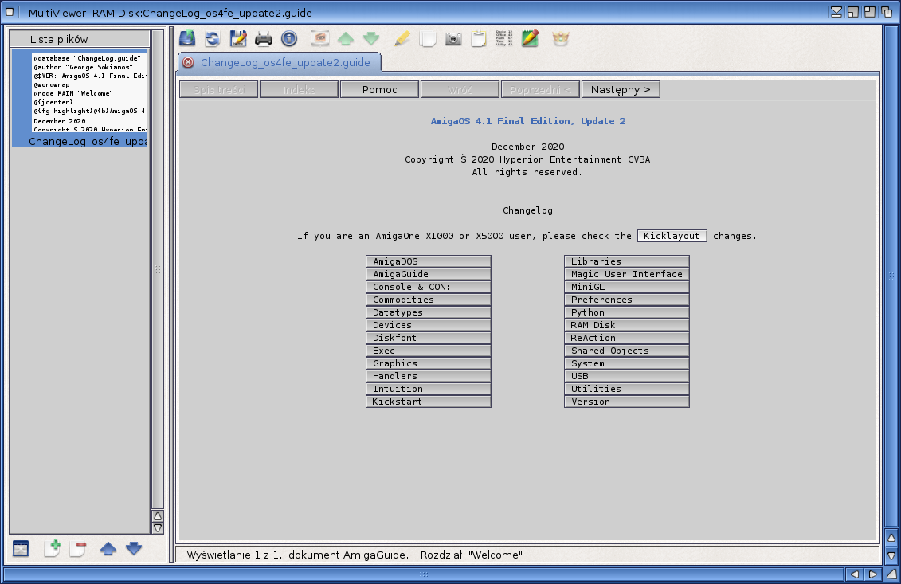Open the Console & CON: section

(x=428, y=287)
